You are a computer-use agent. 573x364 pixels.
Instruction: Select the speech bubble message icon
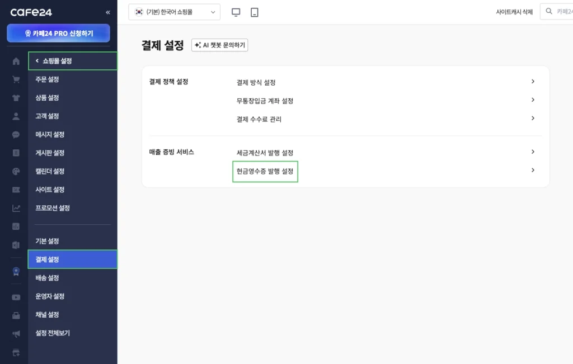(x=15, y=134)
